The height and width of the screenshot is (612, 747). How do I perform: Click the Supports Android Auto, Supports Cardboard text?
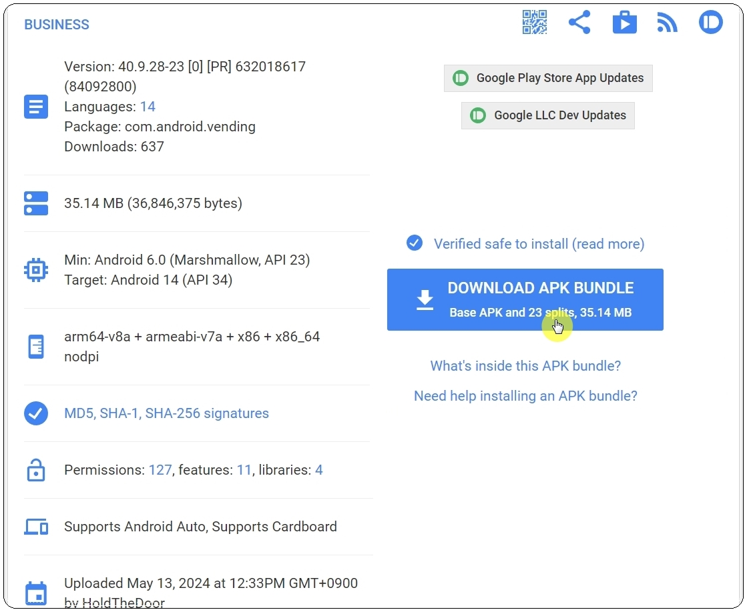click(200, 527)
